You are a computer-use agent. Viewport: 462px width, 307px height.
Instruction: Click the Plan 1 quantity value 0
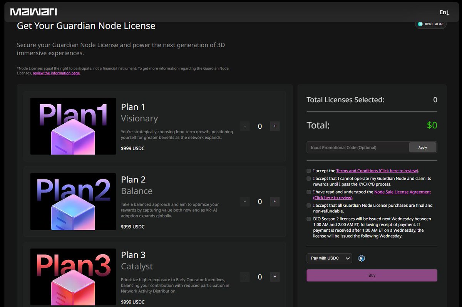(x=260, y=126)
